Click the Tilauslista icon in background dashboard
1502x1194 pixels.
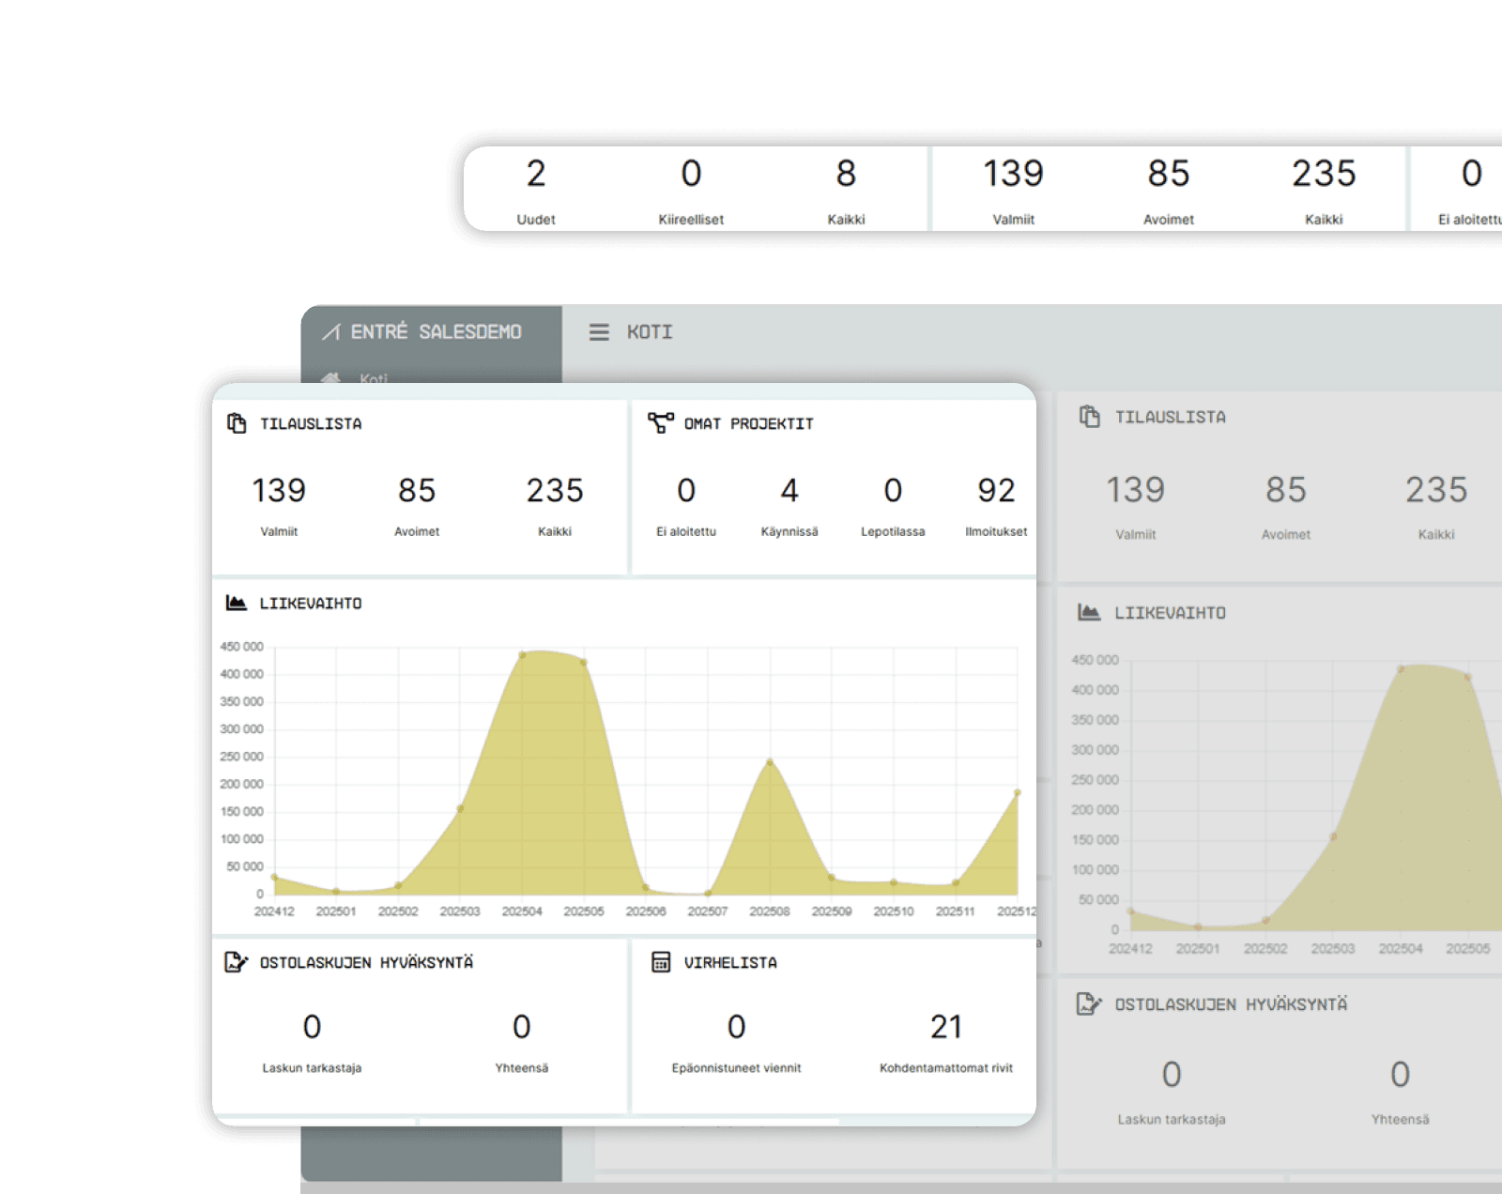point(1089,416)
